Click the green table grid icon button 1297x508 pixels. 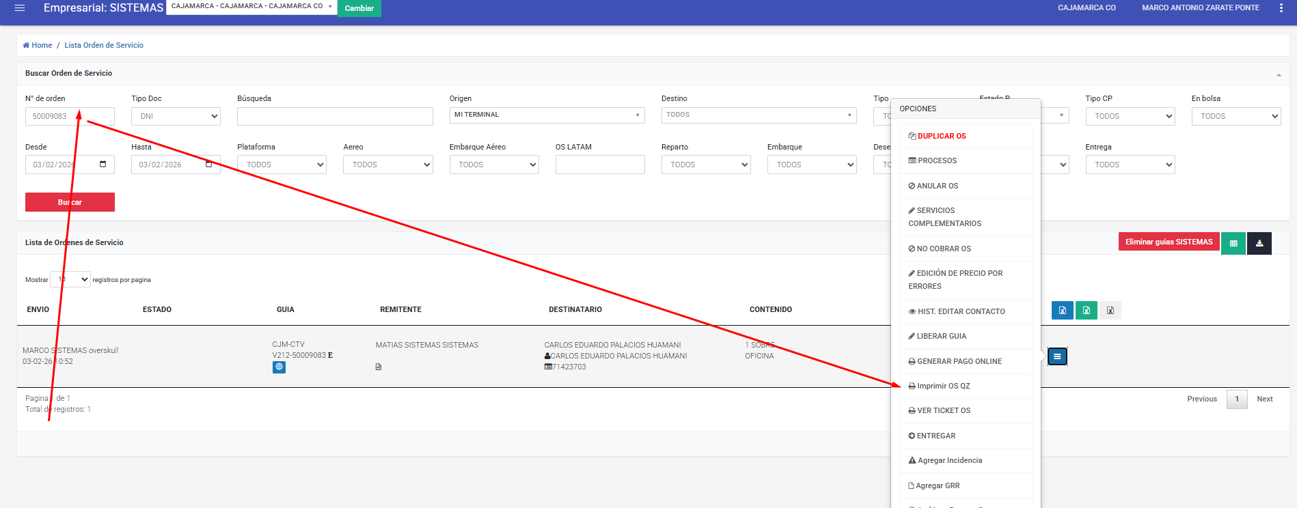pos(1233,243)
